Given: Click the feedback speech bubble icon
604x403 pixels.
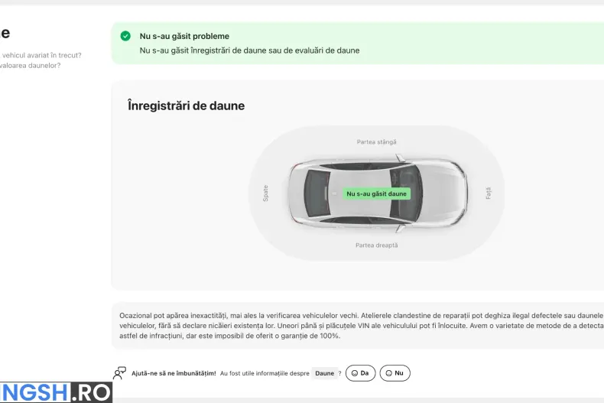Looking at the screenshot, I should point(119,373).
